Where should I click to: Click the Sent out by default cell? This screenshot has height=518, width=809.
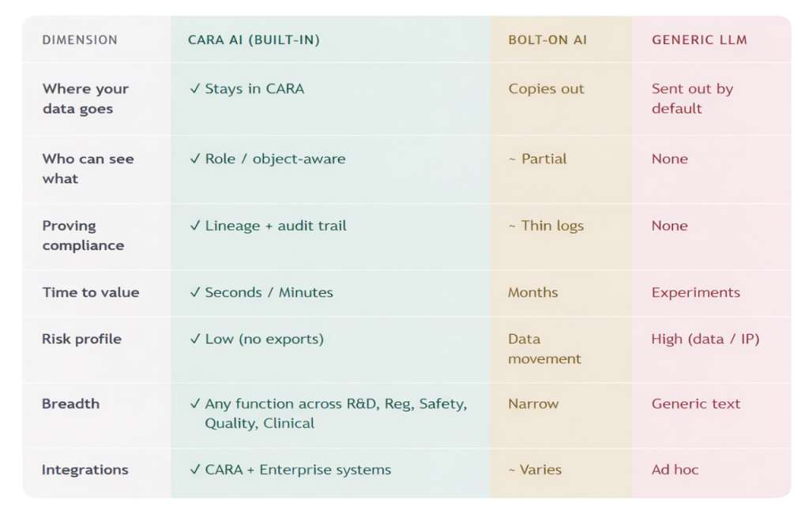pos(692,99)
